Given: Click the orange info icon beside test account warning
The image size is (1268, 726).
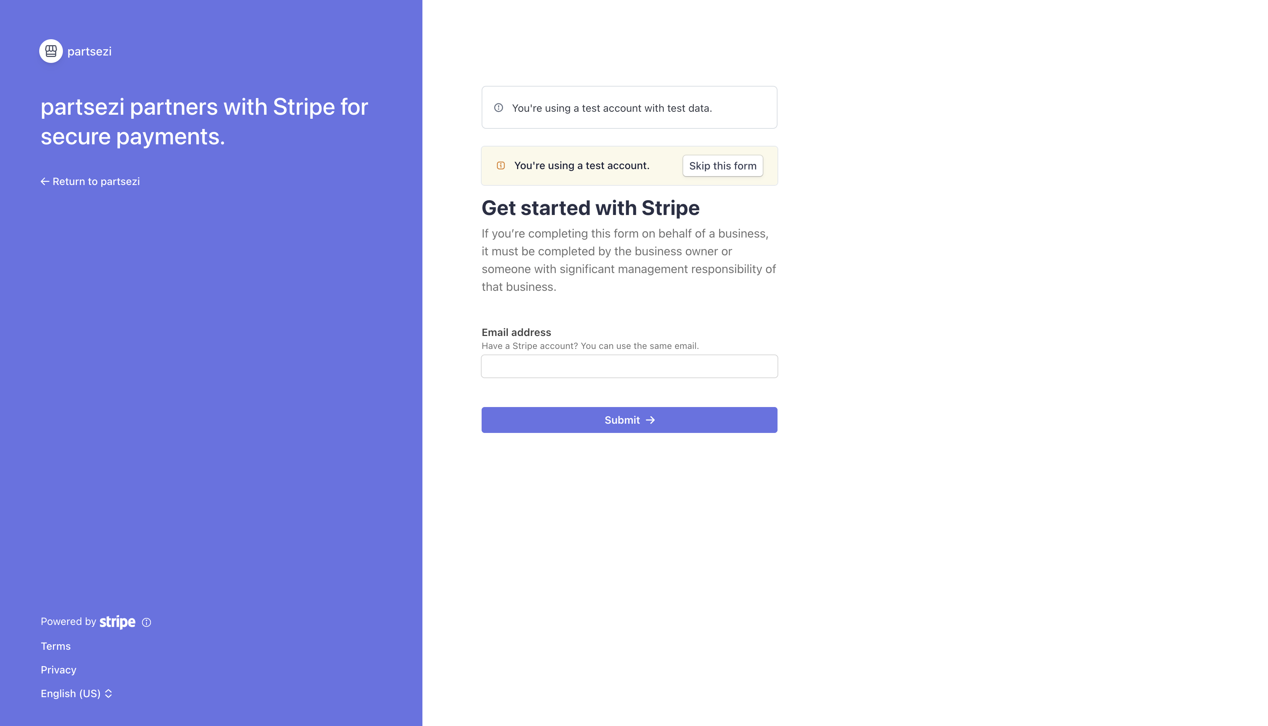Looking at the screenshot, I should [x=500, y=165].
